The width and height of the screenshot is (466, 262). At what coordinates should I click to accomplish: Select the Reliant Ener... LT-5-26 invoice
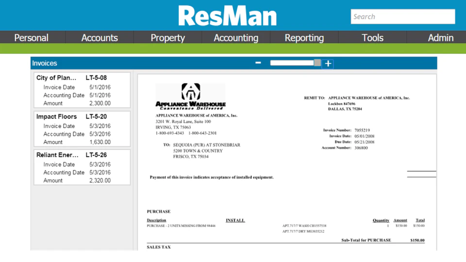tap(82, 167)
